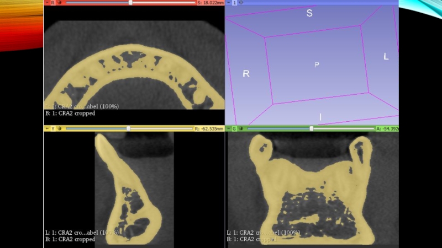The width and height of the screenshot is (442, 248).
Task: Click the A: -54.392 offset field
Action: coord(387,128)
